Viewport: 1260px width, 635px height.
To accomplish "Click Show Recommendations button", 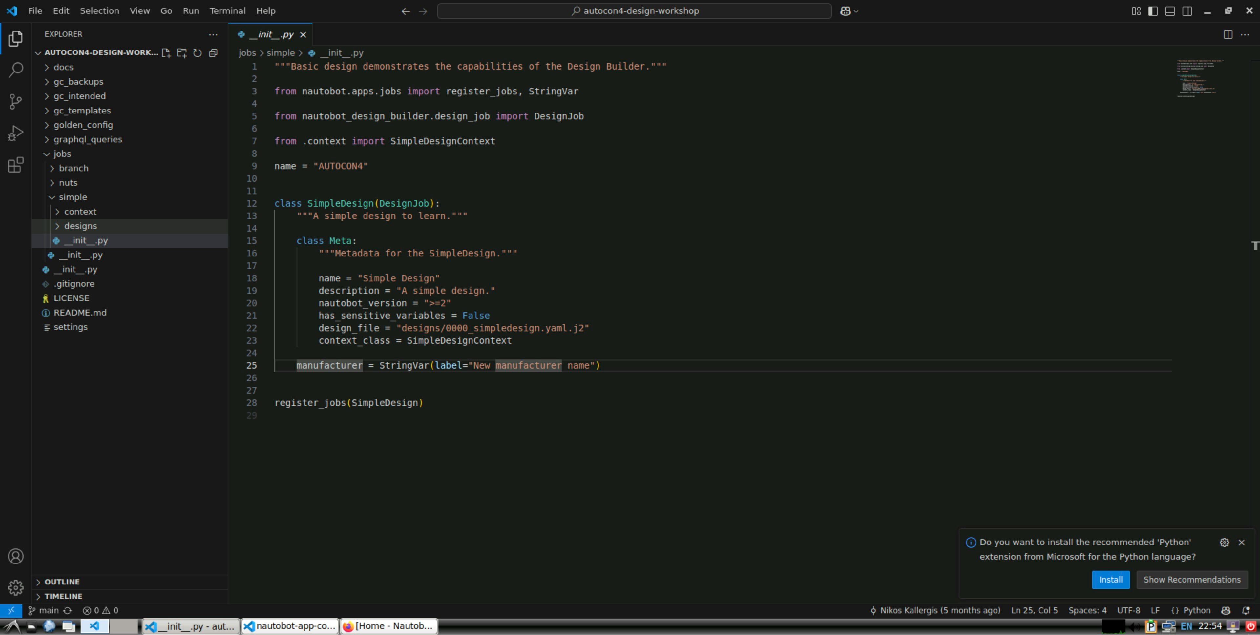I will (x=1191, y=579).
